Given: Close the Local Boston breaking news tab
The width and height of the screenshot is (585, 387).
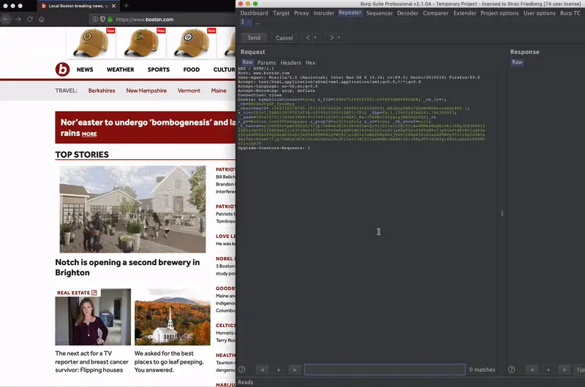Looking at the screenshot, I should [x=113, y=5].
